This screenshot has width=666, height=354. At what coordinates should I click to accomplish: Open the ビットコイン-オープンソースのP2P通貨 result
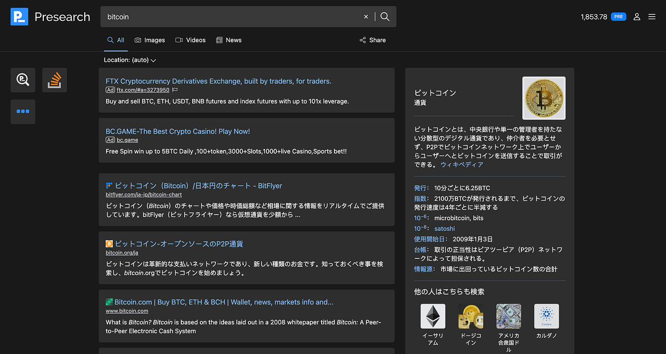(x=179, y=244)
